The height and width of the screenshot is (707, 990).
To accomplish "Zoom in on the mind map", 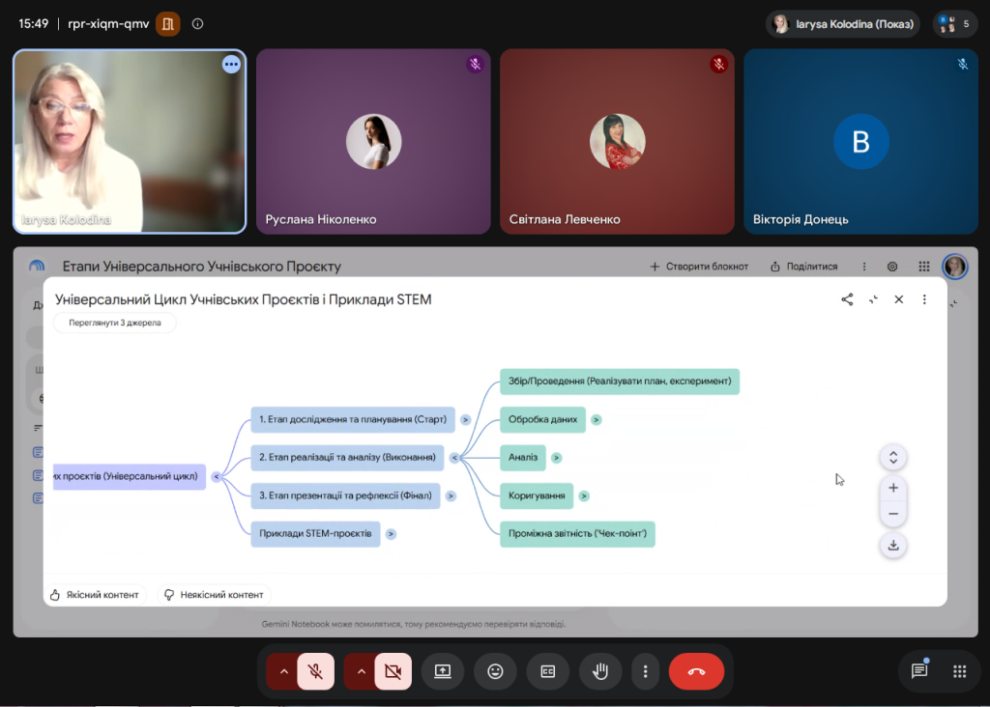I will pyautogui.click(x=892, y=488).
